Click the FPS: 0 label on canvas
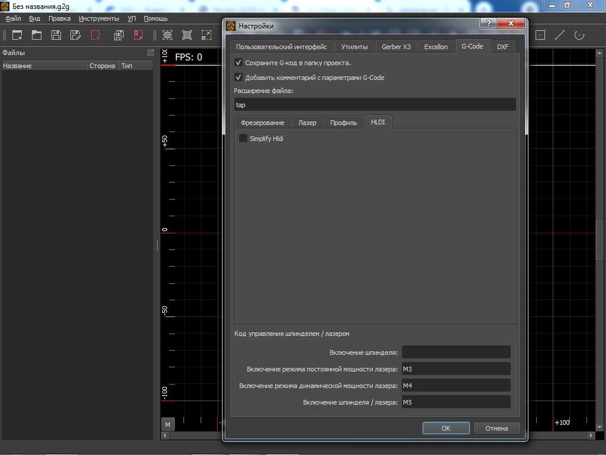The width and height of the screenshot is (606, 455). click(189, 57)
